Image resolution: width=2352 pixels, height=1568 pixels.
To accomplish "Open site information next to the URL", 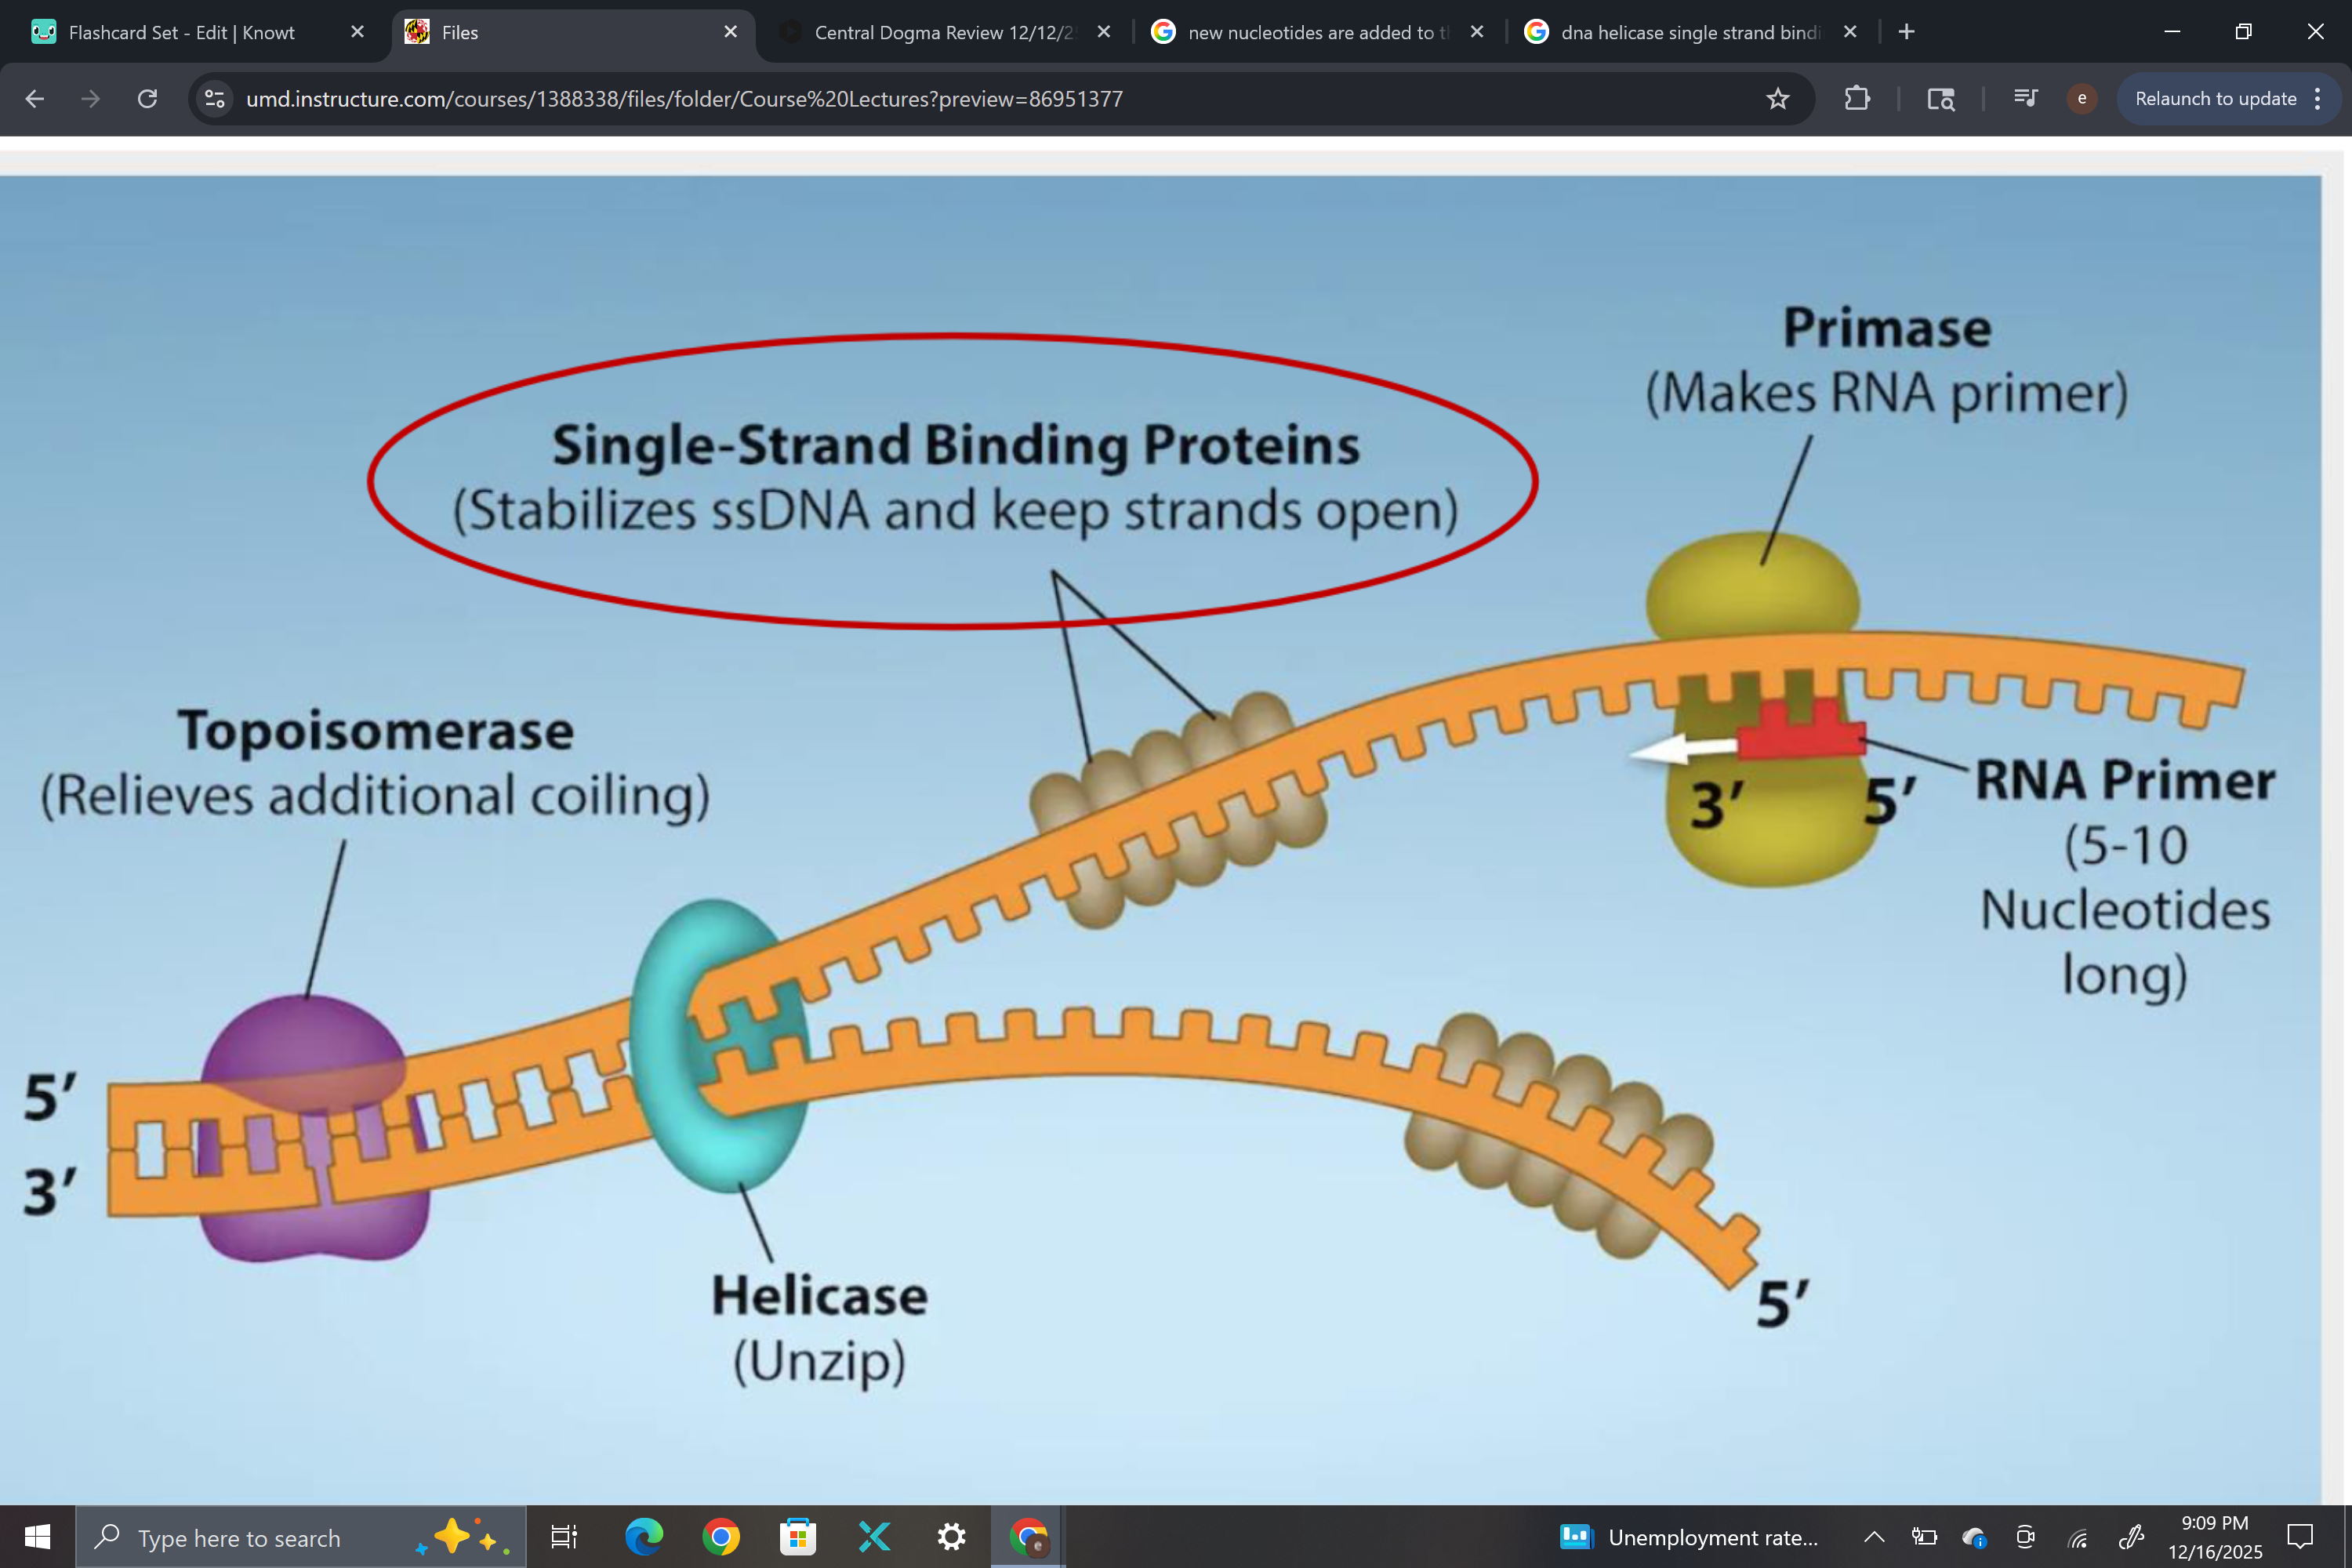I will click(214, 98).
